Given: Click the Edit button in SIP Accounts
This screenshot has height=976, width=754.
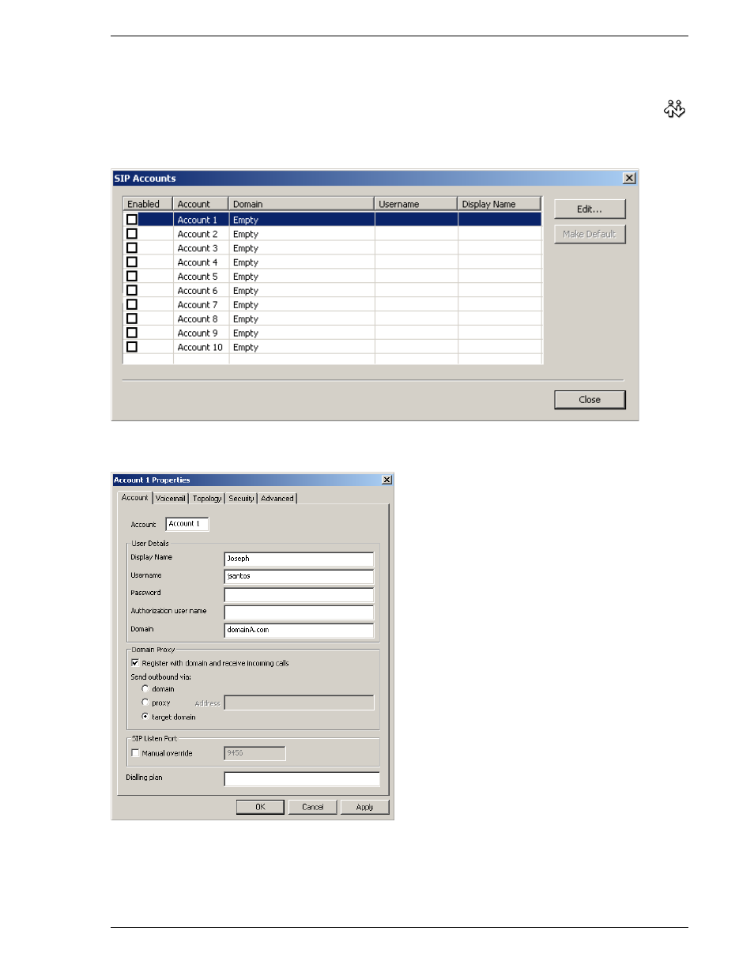Looking at the screenshot, I should pyautogui.click(x=589, y=209).
